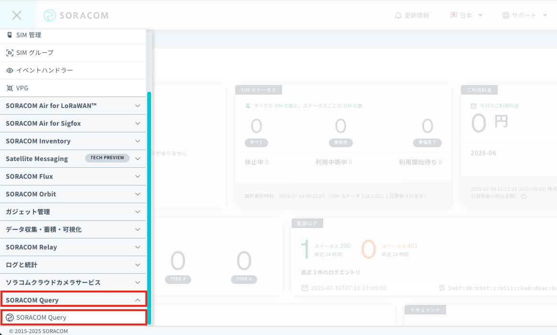Click the 使用中 SIM status badge

pos(341,142)
